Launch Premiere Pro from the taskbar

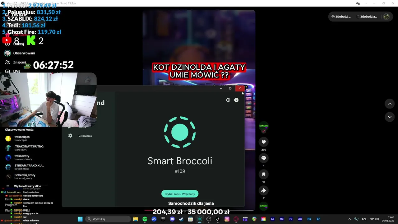tap(291, 219)
